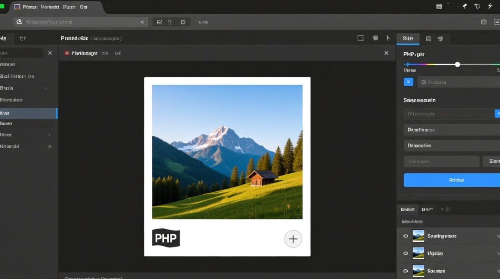Click the mountain landscape photo on the canvas
This screenshot has width=500, height=279.
tap(227, 152)
